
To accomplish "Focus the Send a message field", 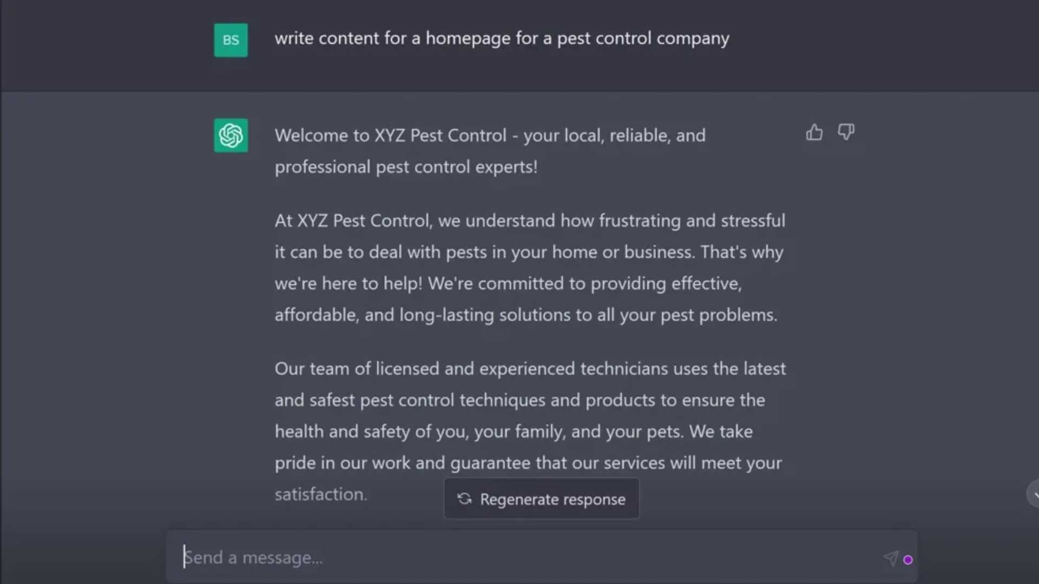I will [x=530, y=558].
